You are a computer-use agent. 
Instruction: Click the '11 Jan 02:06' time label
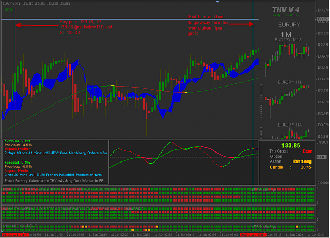click(76, 235)
